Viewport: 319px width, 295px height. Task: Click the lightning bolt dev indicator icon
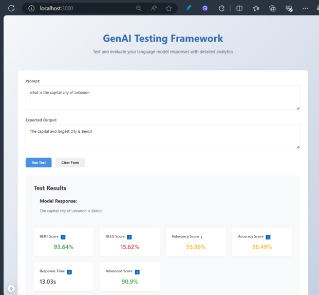(x=11, y=288)
